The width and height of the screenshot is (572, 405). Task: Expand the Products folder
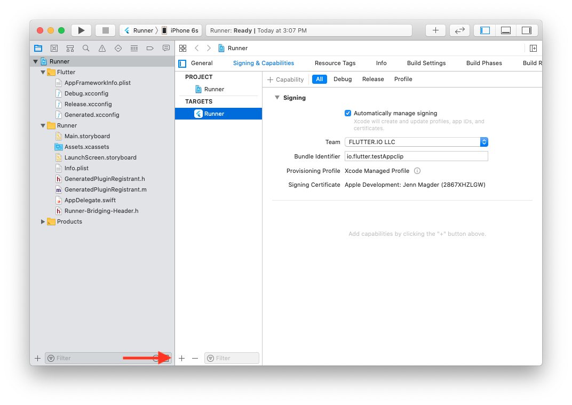click(x=43, y=221)
